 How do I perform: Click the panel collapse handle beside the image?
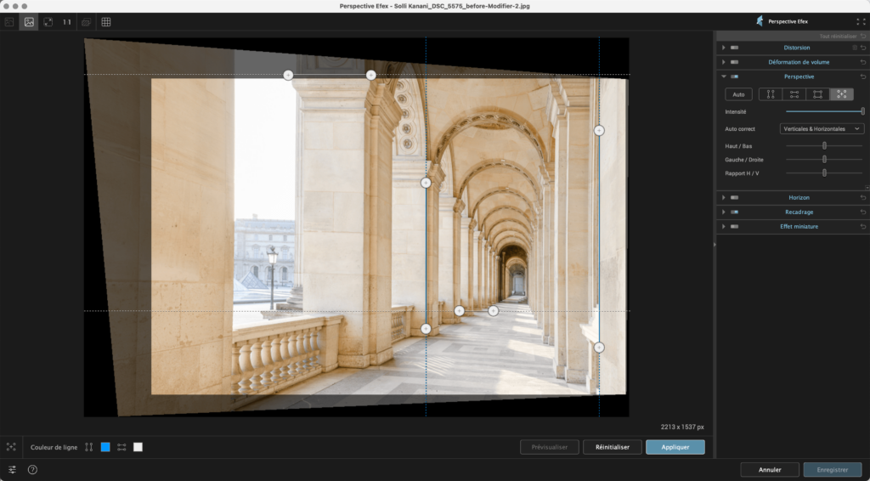715,244
